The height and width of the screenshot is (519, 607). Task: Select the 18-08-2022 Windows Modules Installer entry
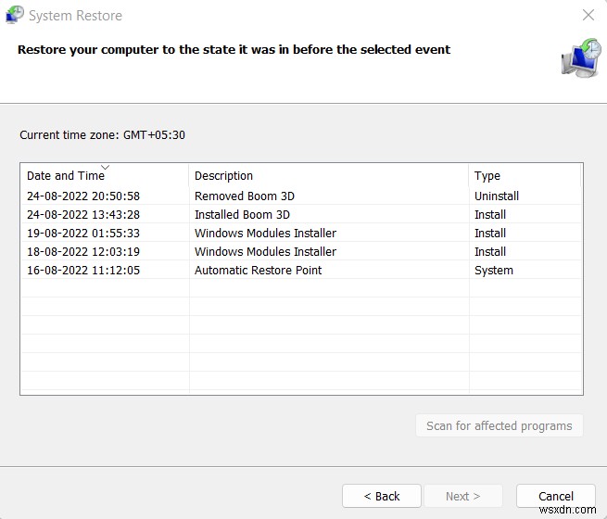[x=265, y=252]
